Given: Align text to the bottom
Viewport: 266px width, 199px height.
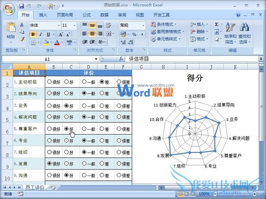Looking at the screenshot, I should 100,25.
